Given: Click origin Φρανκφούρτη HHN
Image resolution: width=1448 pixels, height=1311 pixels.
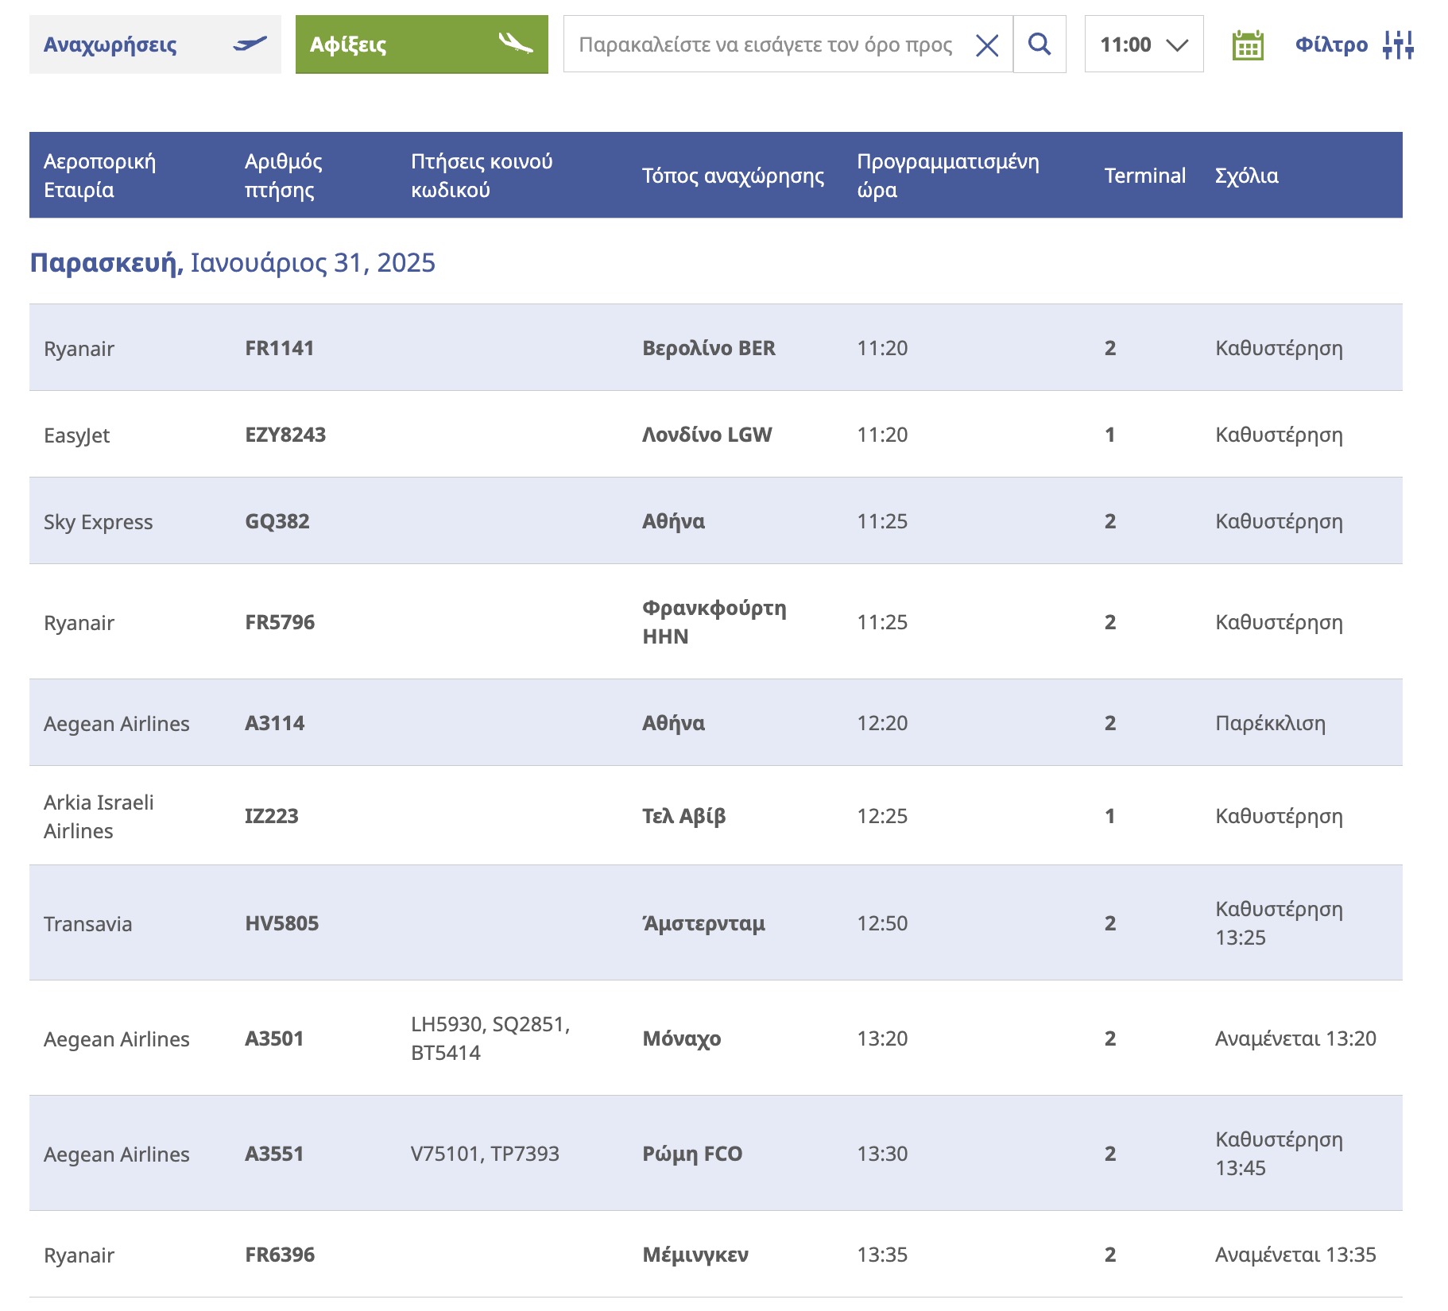Looking at the screenshot, I should 714,622.
